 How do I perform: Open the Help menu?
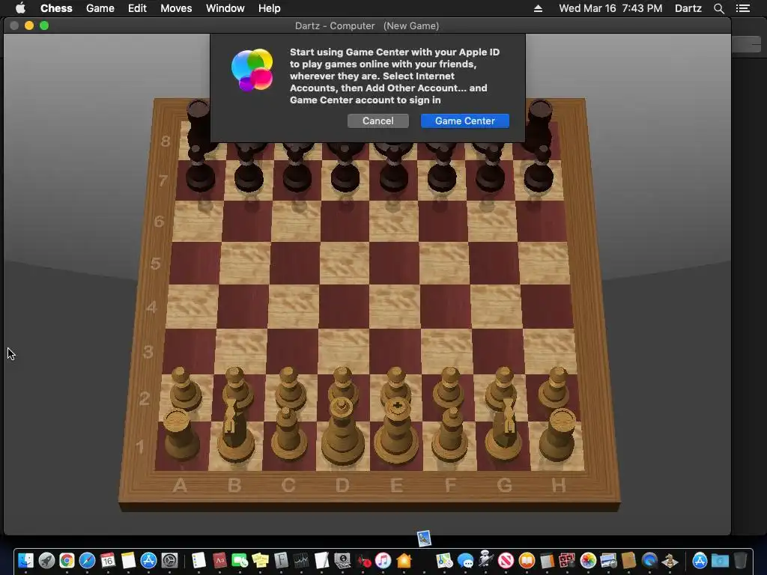[x=269, y=8]
